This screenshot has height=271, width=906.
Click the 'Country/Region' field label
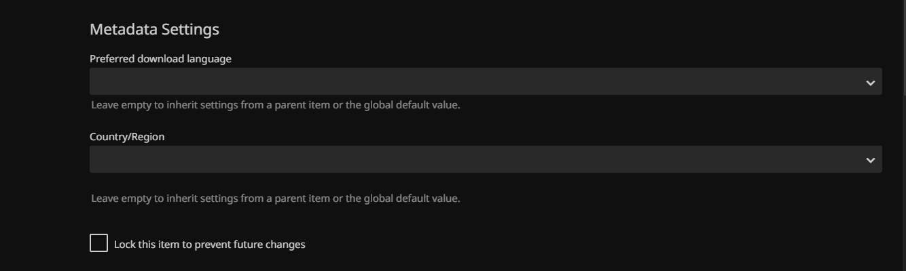click(x=127, y=137)
